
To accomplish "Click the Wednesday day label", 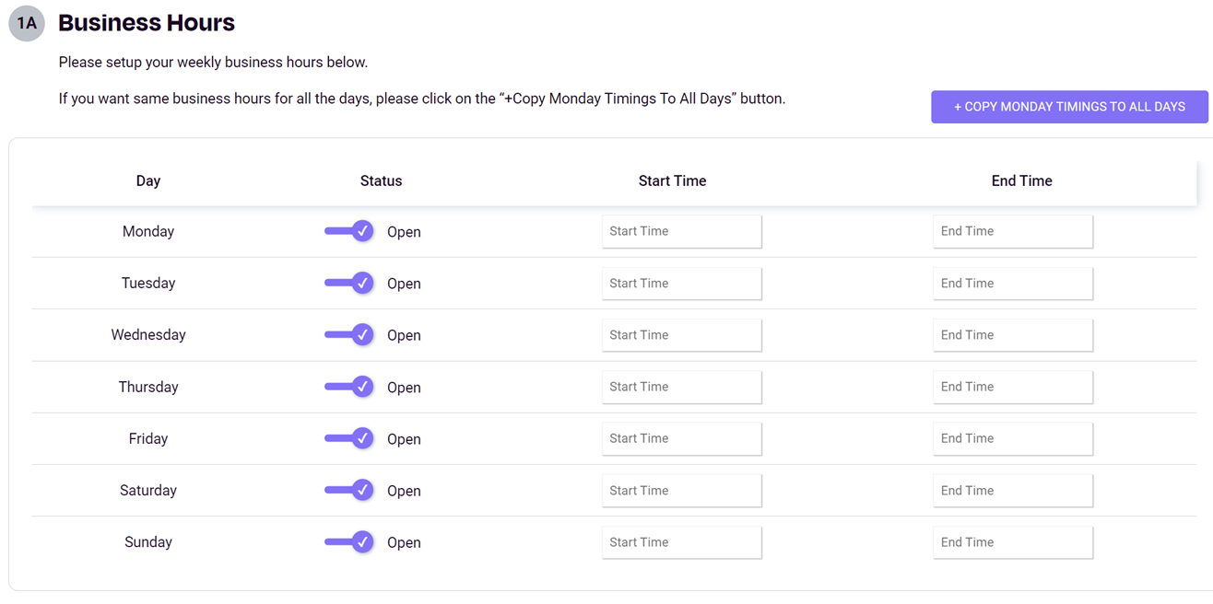I will click(x=148, y=335).
